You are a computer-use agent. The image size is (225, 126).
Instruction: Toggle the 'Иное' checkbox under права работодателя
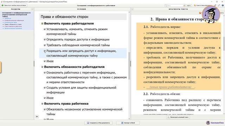45,61
